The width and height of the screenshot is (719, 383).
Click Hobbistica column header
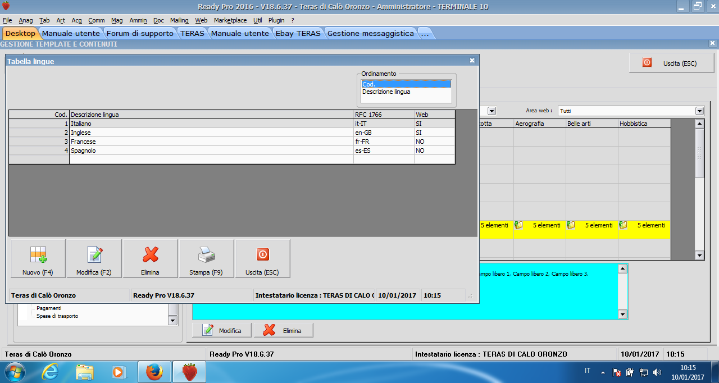tap(644, 124)
